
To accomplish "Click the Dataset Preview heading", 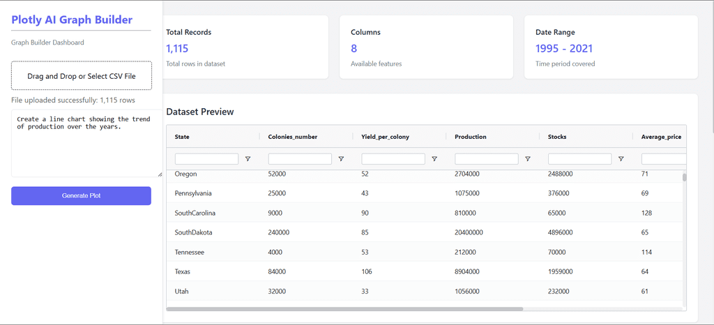I will coord(200,112).
